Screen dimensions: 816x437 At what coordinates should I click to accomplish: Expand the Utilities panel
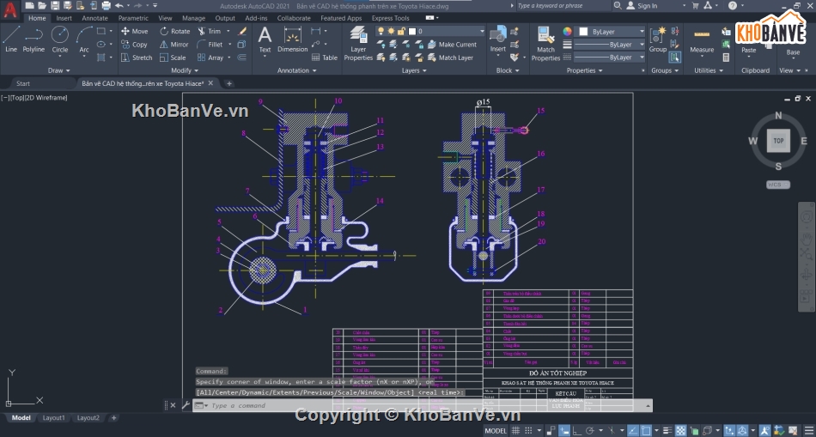pos(709,70)
